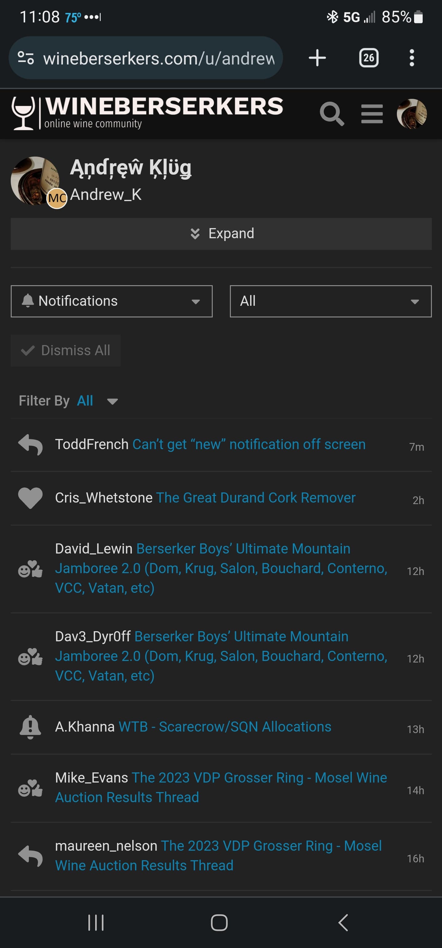The image size is (442, 948).
Task: Open WTB - Scarecrow/SQN Allocations notification
Action: point(224,727)
